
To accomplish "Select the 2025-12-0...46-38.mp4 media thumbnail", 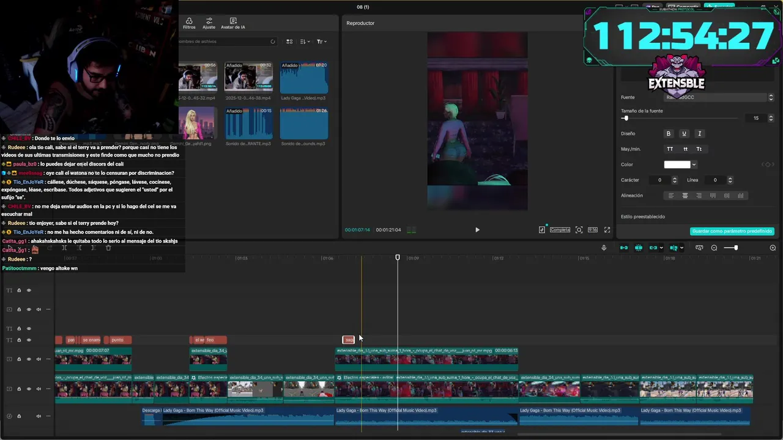I will coord(248,76).
